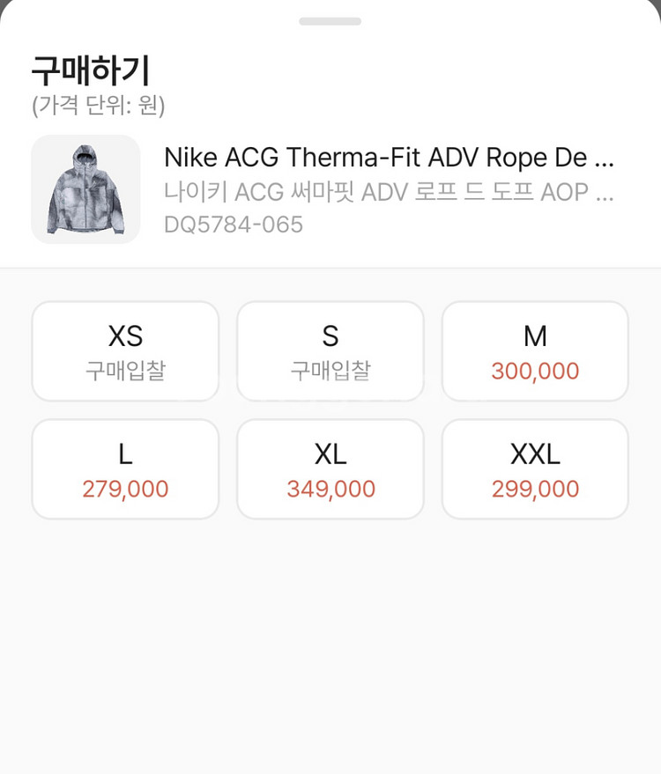Tap the 299,000 price text

coord(535,489)
